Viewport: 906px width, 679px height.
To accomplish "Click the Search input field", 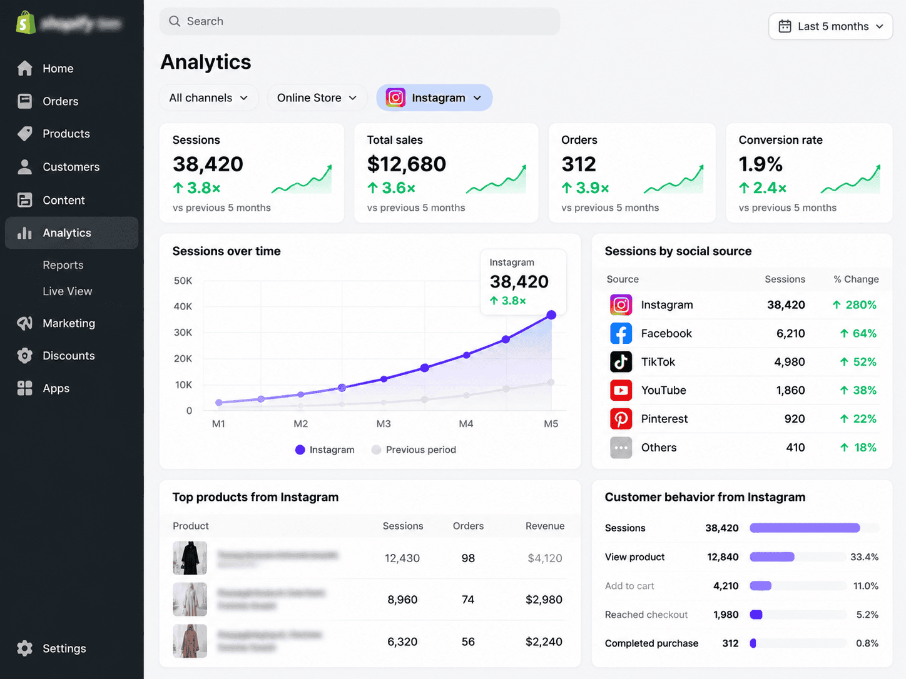I will pos(360,21).
